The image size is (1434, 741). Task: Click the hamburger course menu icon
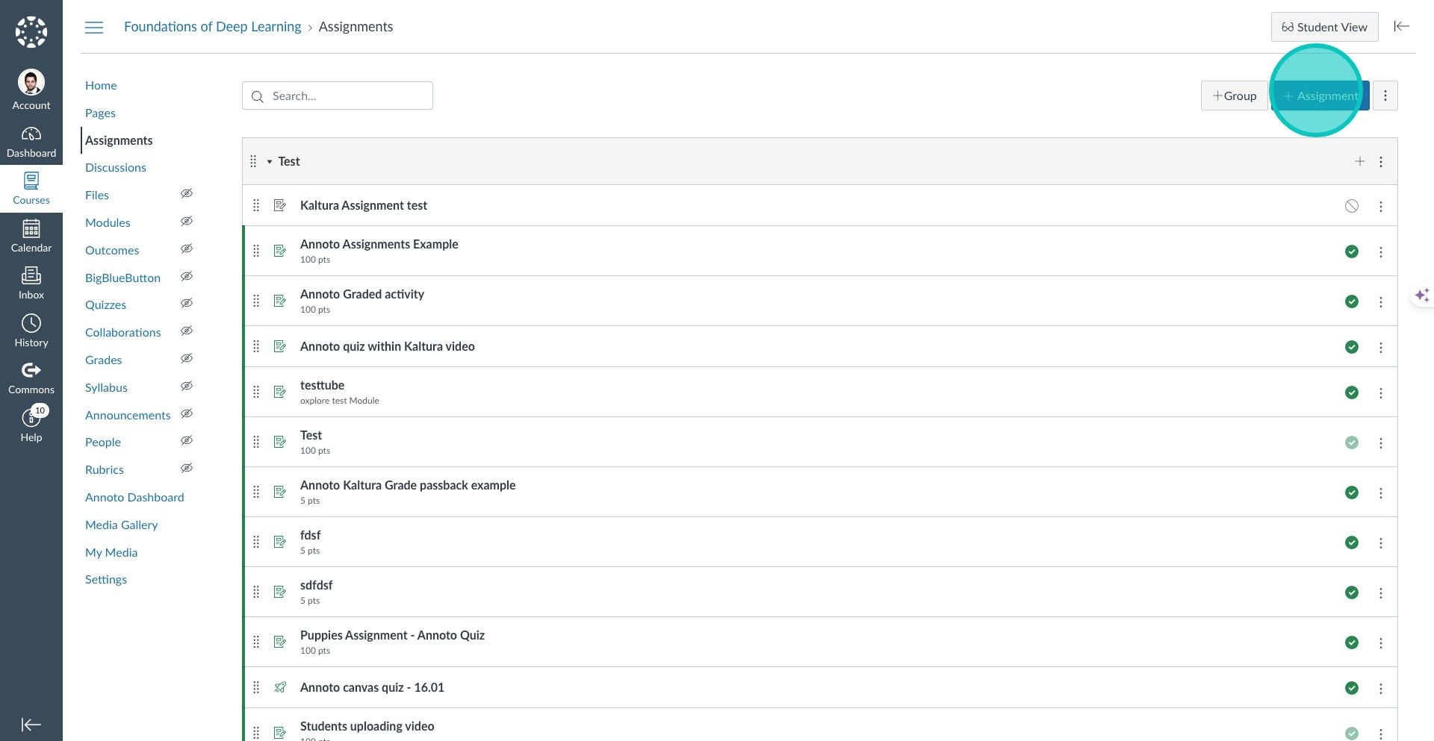click(x=94, y=28)
